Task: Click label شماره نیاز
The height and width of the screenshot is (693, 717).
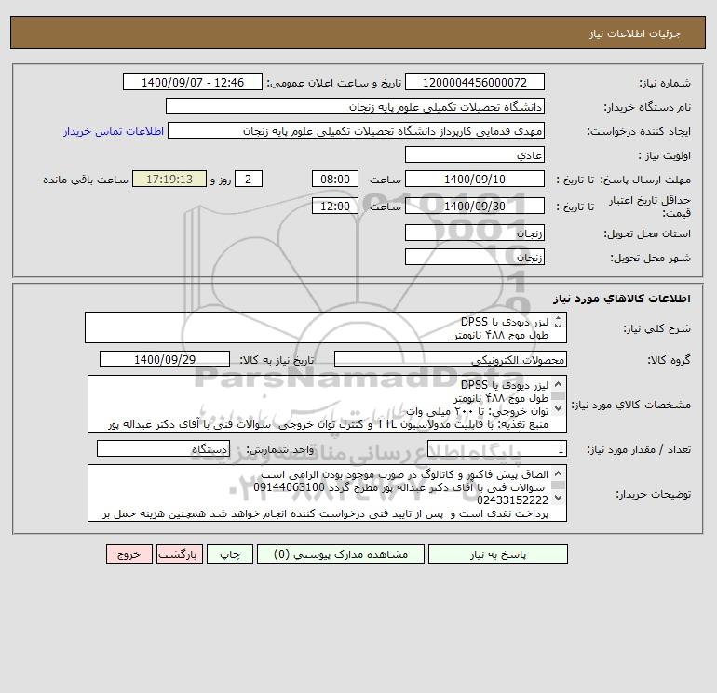Action: (665, 83)
